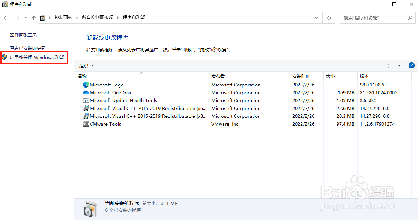Image resolution: width=418 pixels, height=220 pixels.
Task: Click the shield icon beside Windows 功能
Action: [x=4, y=57]
